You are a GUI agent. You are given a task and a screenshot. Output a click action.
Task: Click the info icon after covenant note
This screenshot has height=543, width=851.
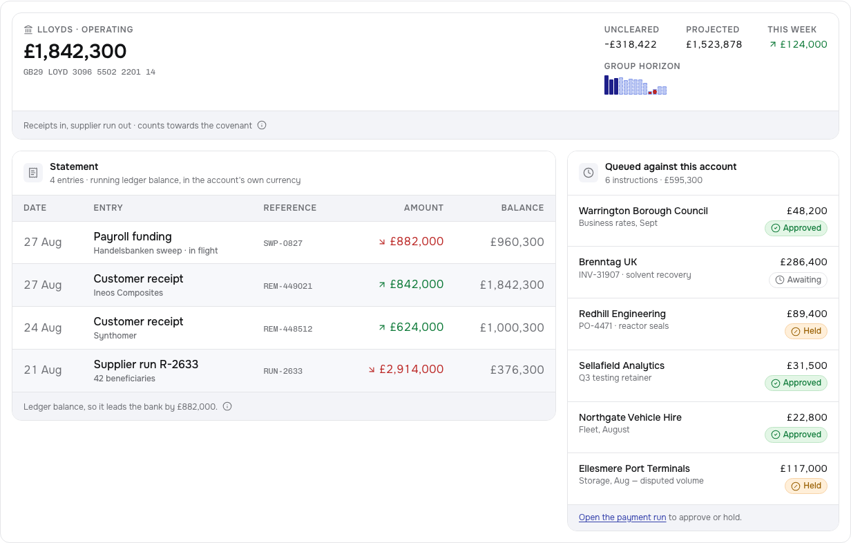click(262, 126)
